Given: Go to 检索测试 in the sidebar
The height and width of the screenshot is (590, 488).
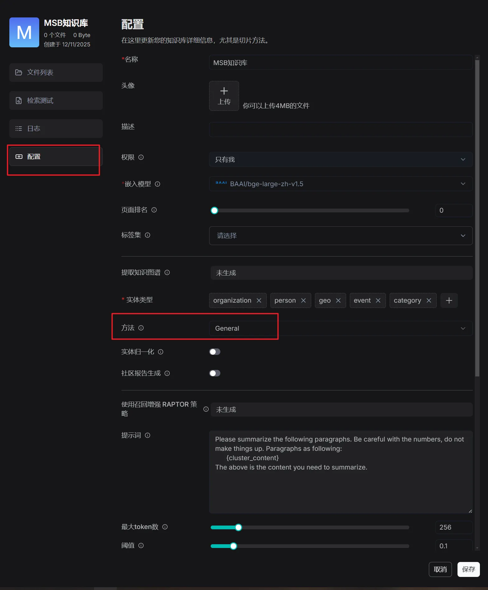Looking at the screenshot, I should (56, 101).
